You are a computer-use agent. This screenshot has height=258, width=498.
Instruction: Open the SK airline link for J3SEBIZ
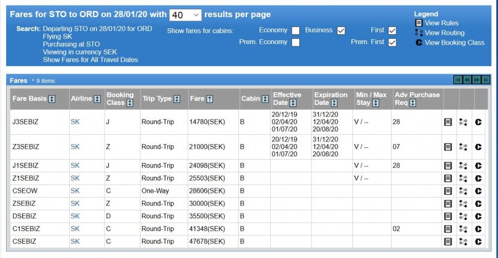[75, 122]
